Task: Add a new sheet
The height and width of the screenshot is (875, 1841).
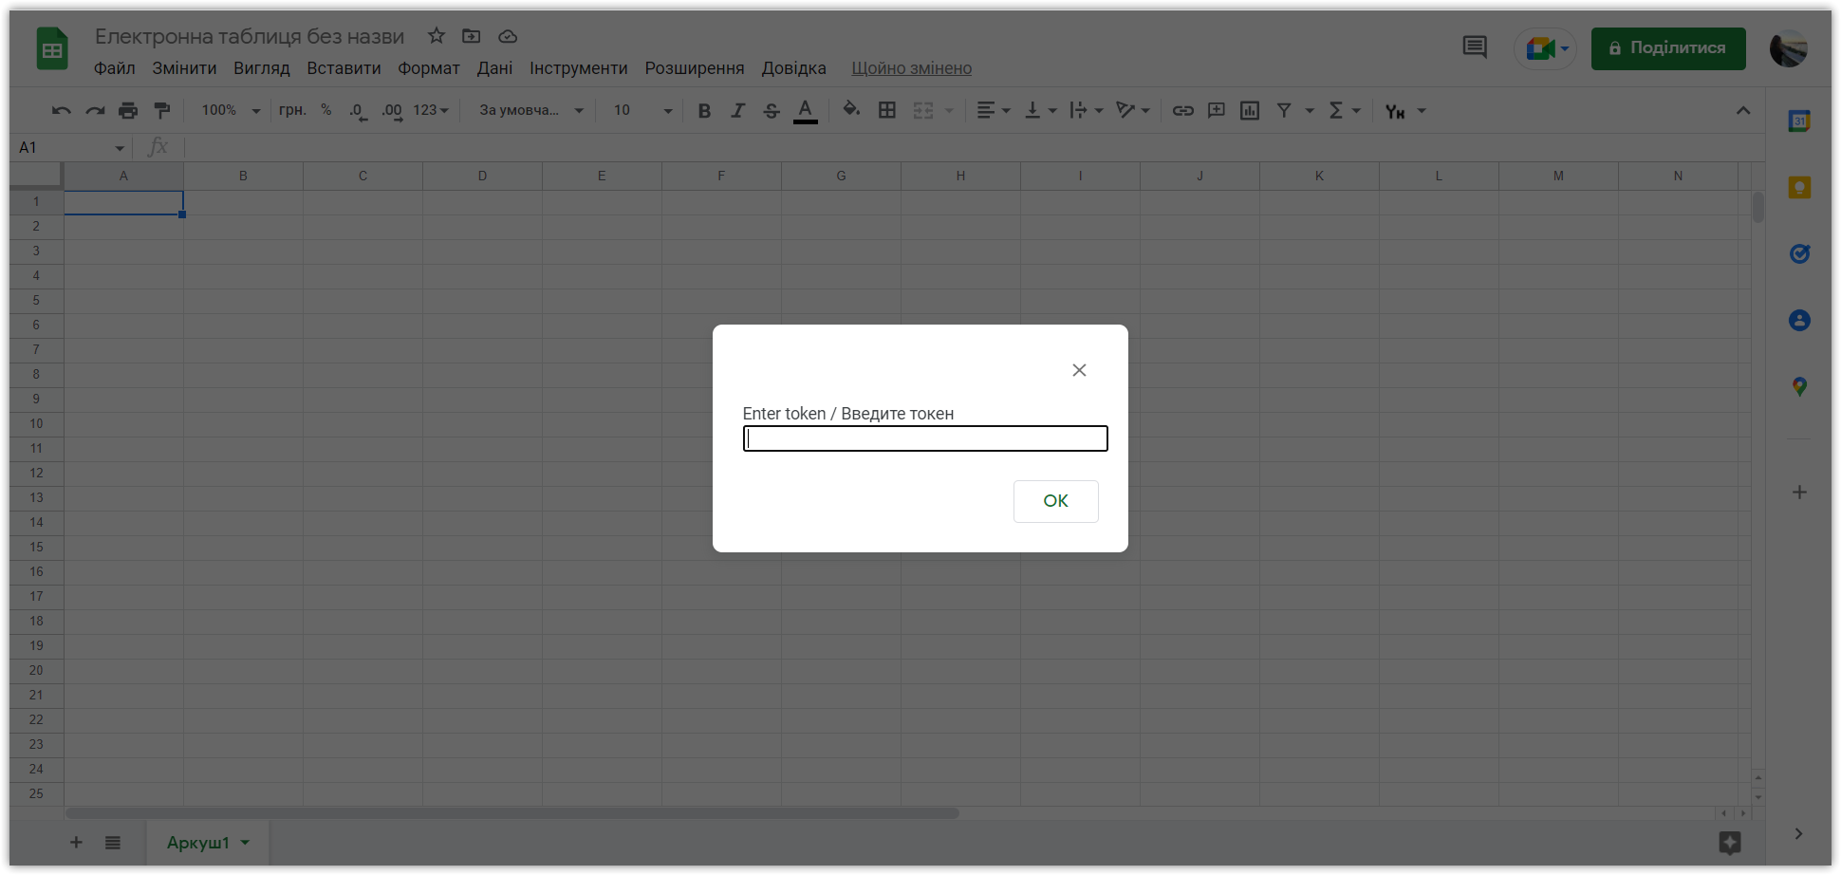Action: coord(76,843)
